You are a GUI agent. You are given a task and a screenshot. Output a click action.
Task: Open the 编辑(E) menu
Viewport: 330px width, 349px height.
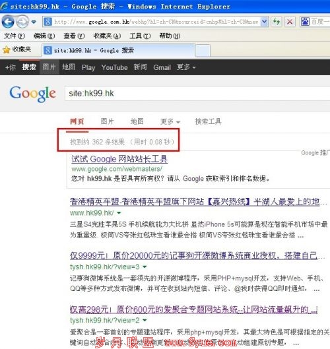click(44, 36)
